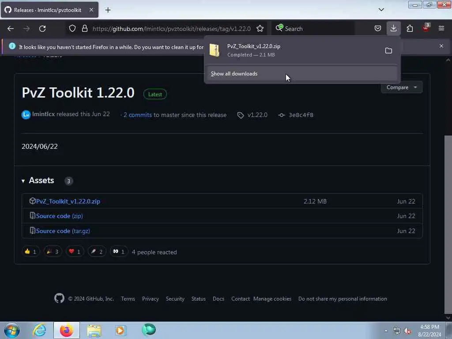Go back to the previous page
This screenshot has width=452, height=339.
click(11, 29)
